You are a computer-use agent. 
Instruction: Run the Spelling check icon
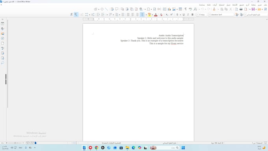coord(190,9)
